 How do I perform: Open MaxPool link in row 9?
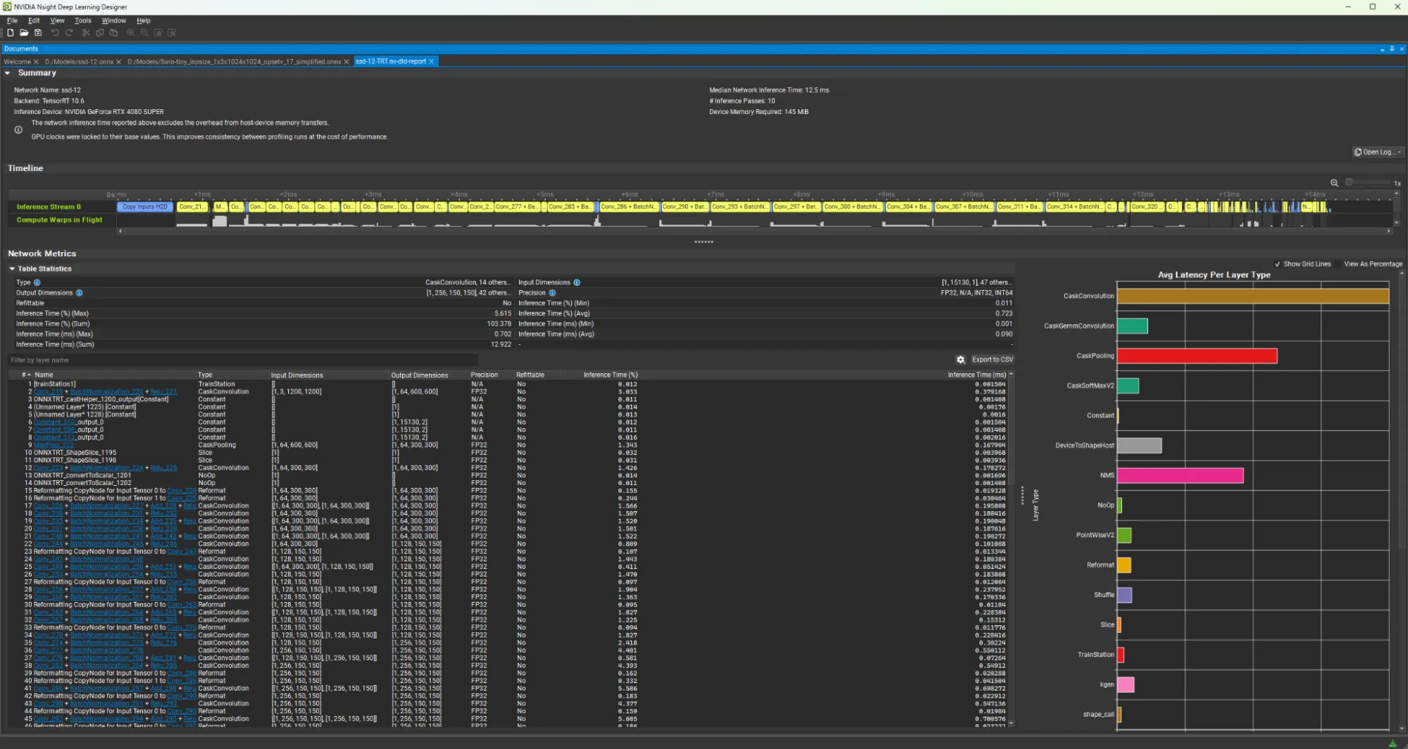pos(54,445)
